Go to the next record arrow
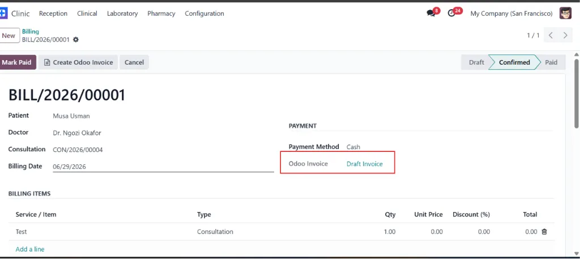Viewport: 580px width, 259px height. [565, 36]
